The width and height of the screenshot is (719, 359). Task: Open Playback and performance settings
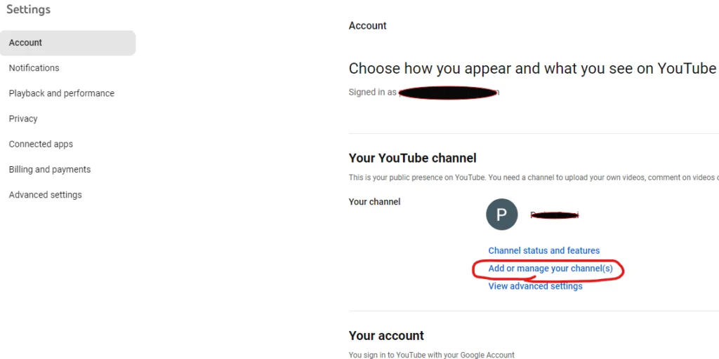62,93
